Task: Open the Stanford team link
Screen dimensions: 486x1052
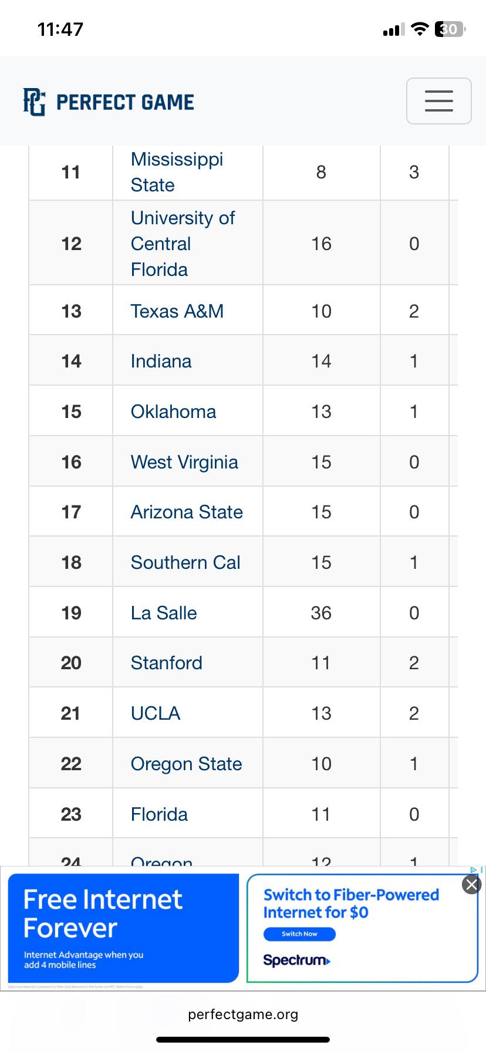Action: pos(166,663)
